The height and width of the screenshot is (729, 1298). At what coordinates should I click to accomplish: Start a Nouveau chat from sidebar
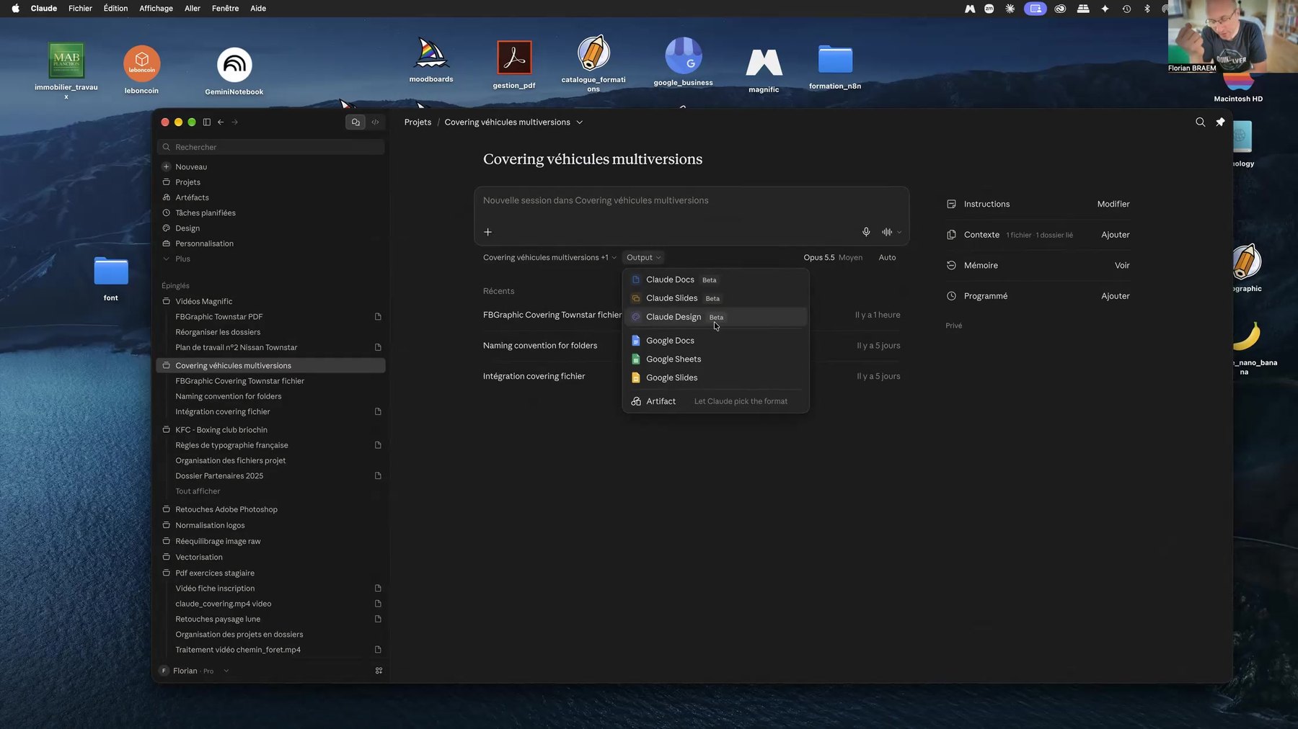coord(190,167)
